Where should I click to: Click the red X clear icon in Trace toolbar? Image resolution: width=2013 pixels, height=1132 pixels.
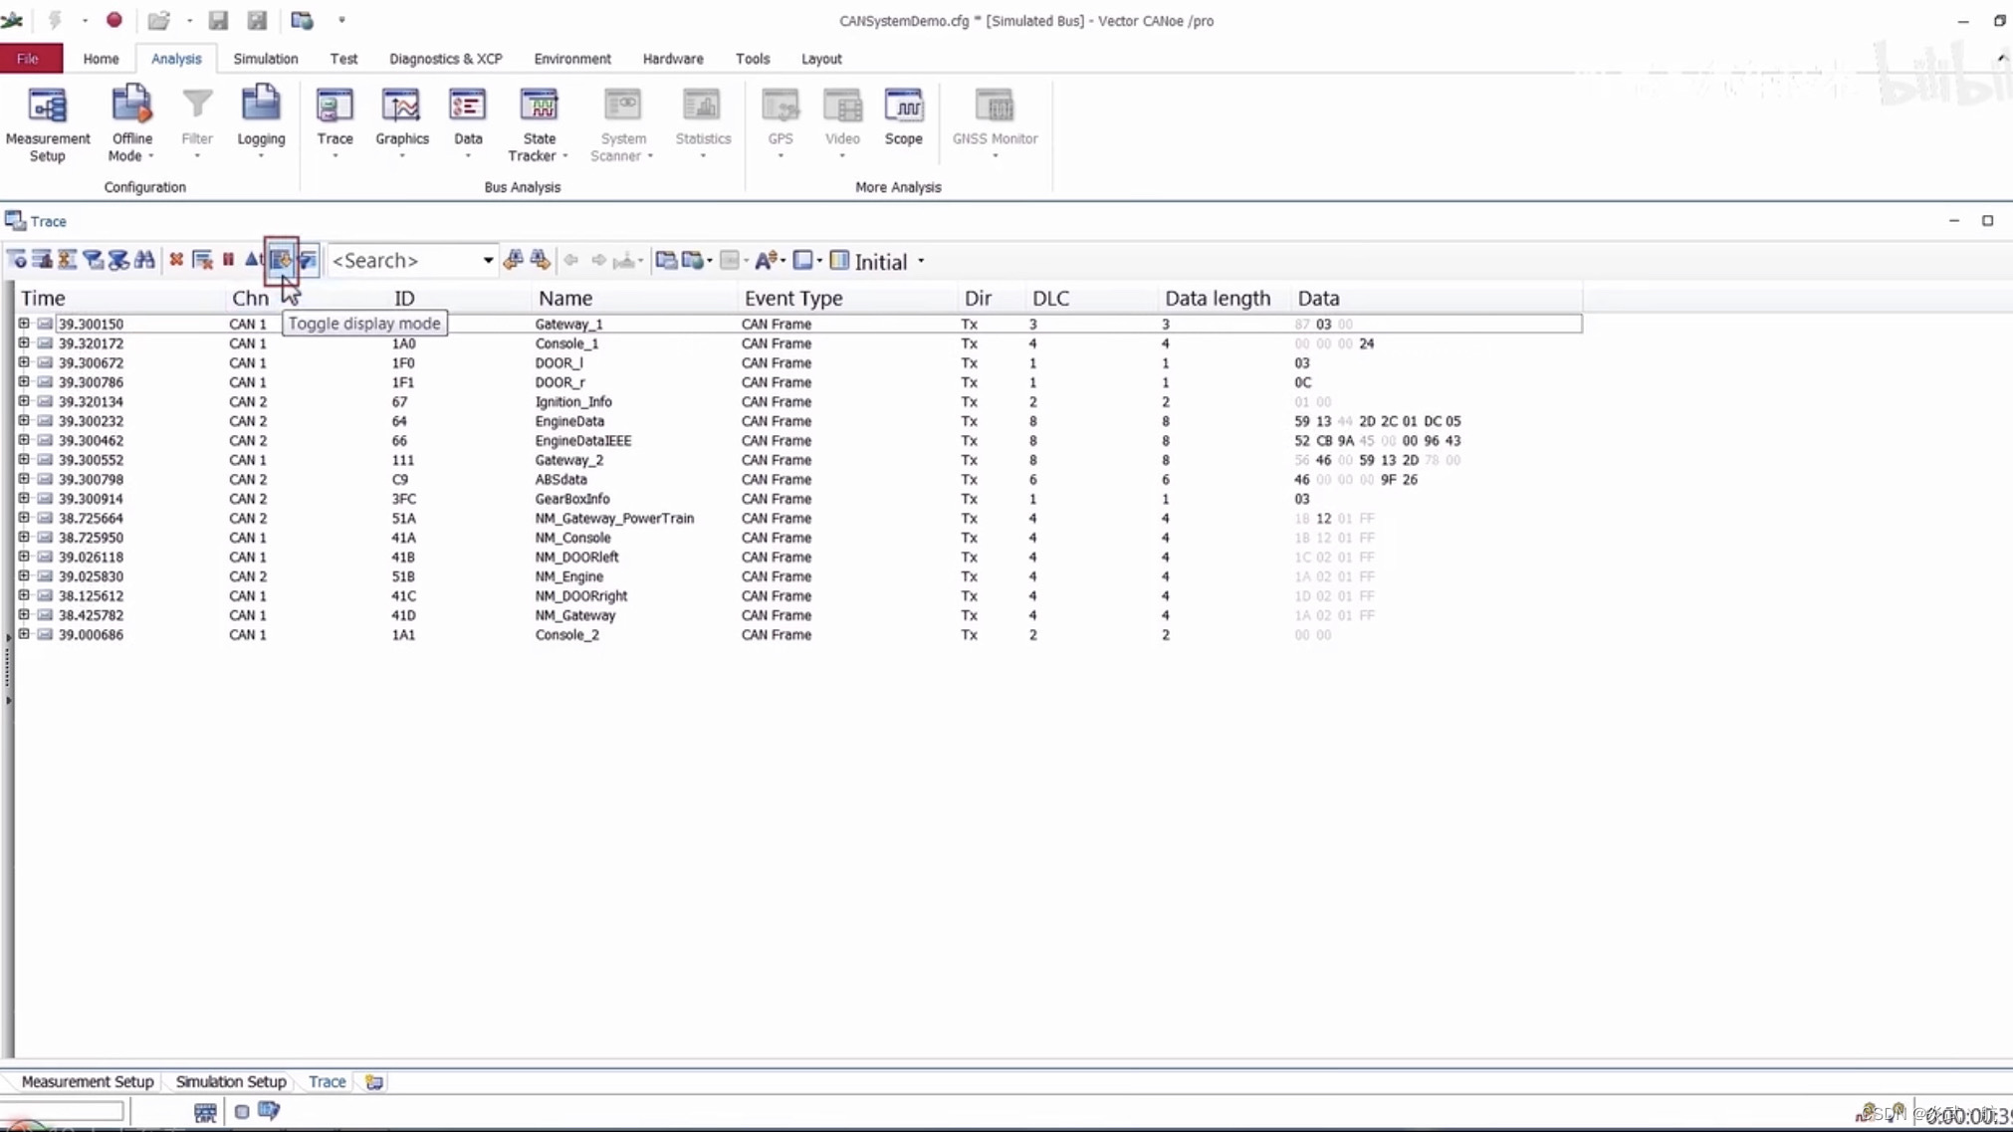coord(176,260)
